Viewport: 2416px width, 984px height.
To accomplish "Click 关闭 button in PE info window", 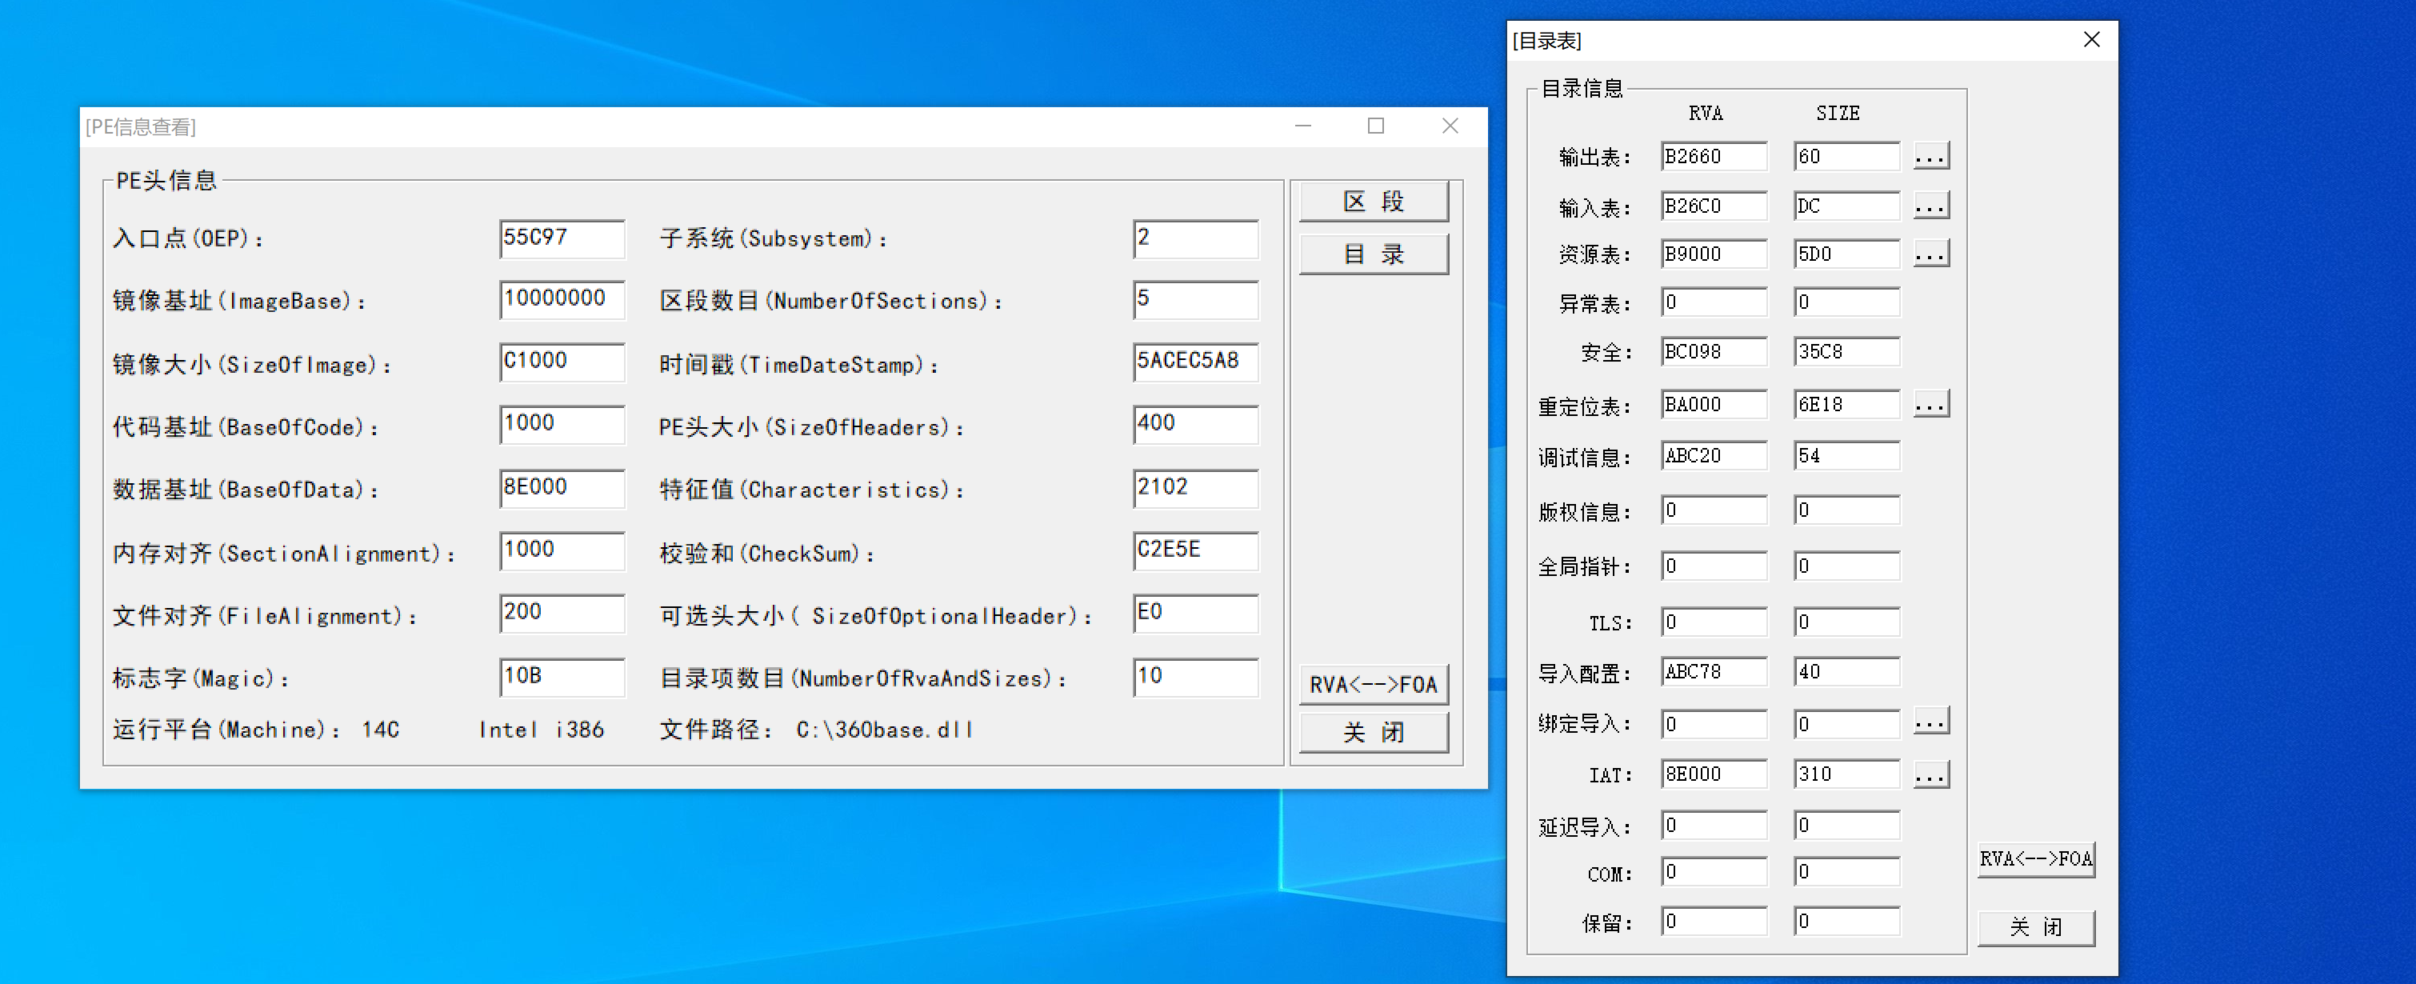I will pyautogui.click(x=1373, y=733).
